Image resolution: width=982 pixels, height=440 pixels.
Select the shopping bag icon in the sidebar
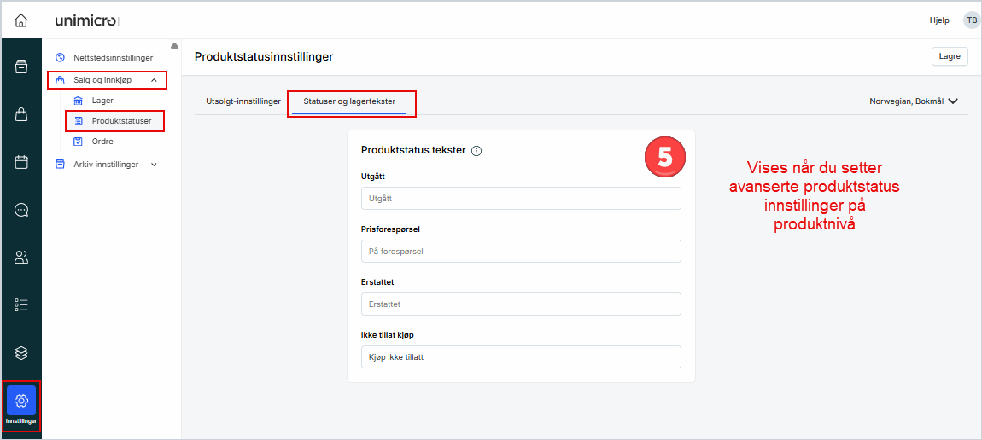(21, 114)
